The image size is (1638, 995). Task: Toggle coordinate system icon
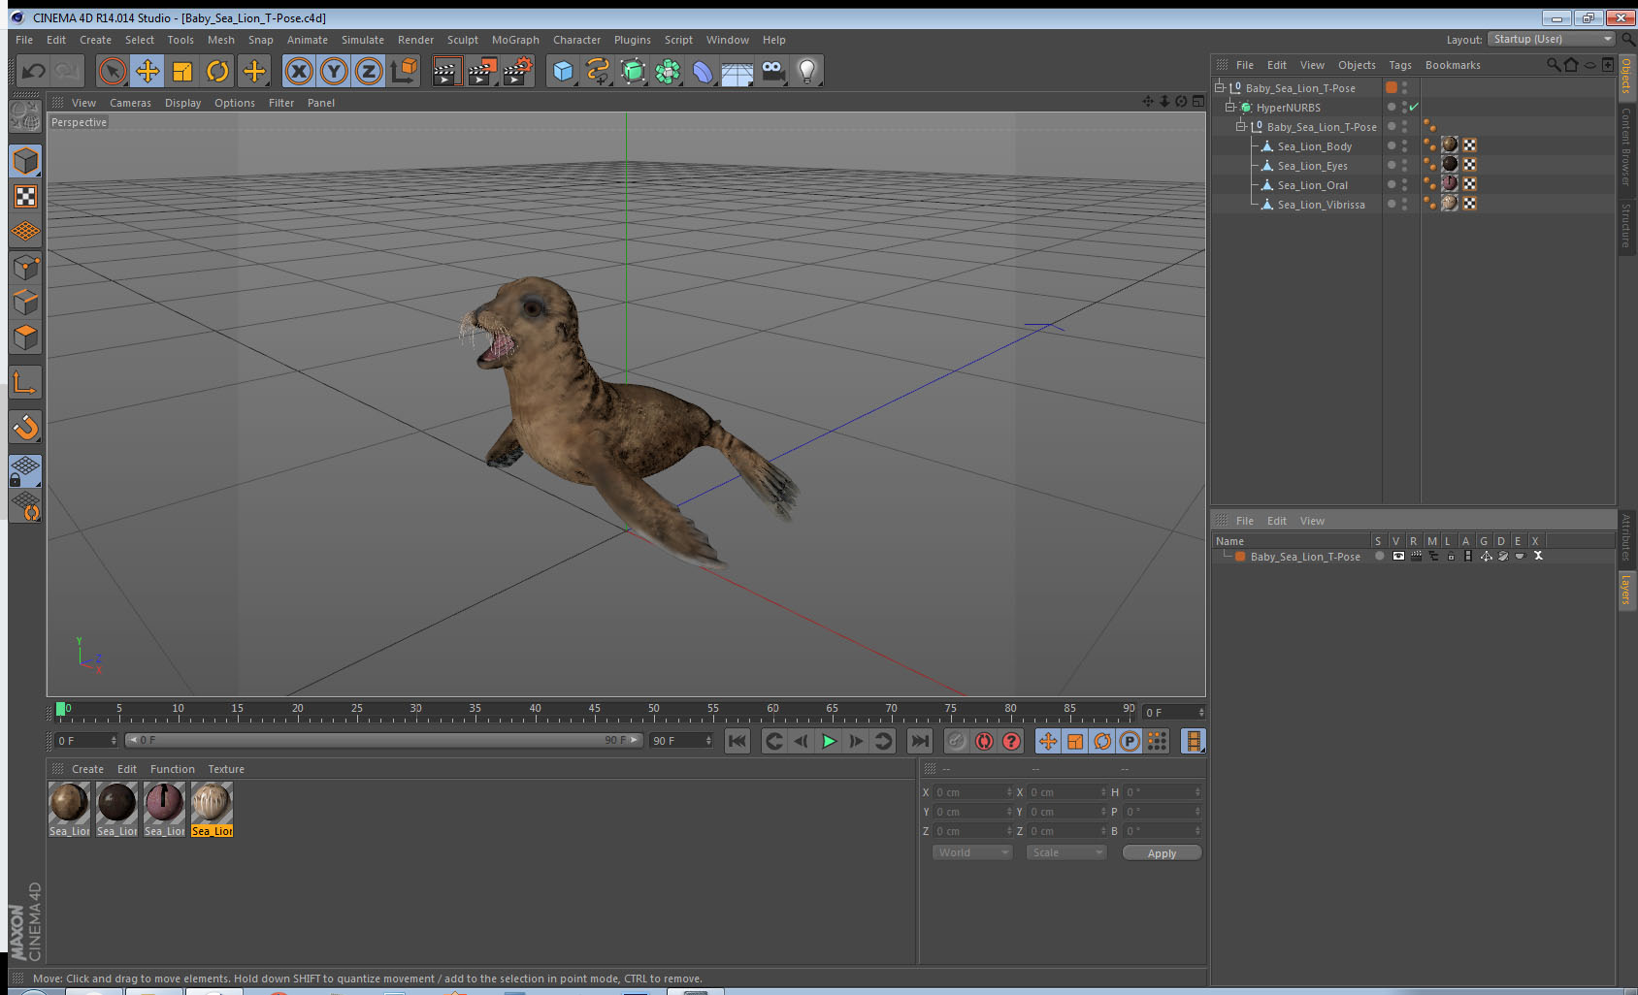coord(404,71)
